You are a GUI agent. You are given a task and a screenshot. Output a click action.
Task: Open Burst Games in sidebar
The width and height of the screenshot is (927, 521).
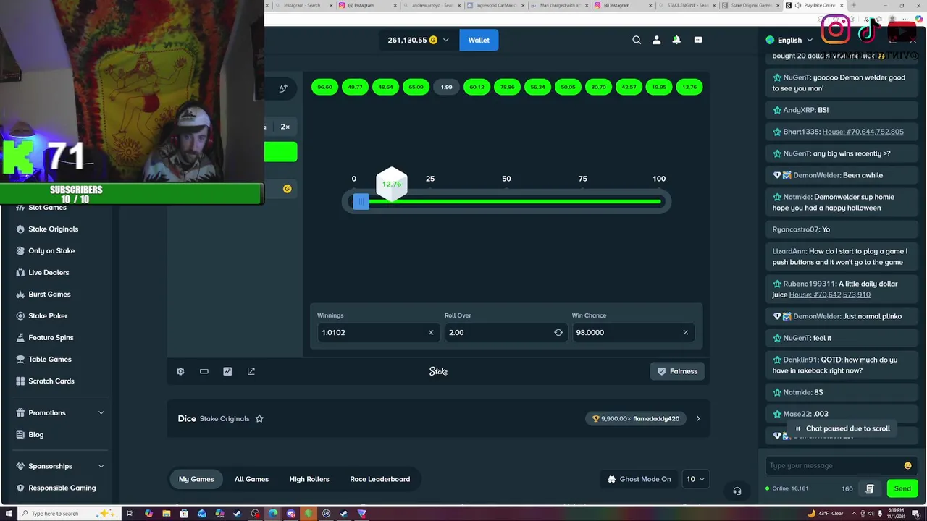pos(49,294)
